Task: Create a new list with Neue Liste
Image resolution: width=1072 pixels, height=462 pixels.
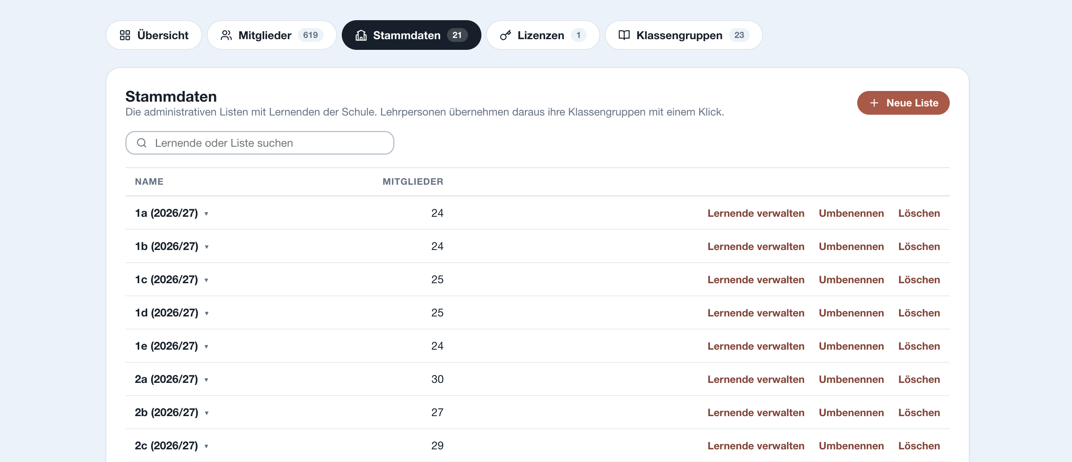Action: click(903, 103)
